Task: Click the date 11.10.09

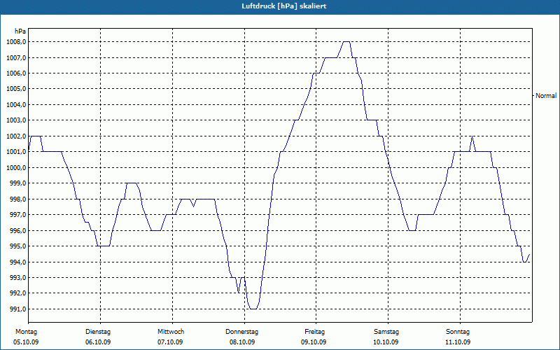Action: 458,342
